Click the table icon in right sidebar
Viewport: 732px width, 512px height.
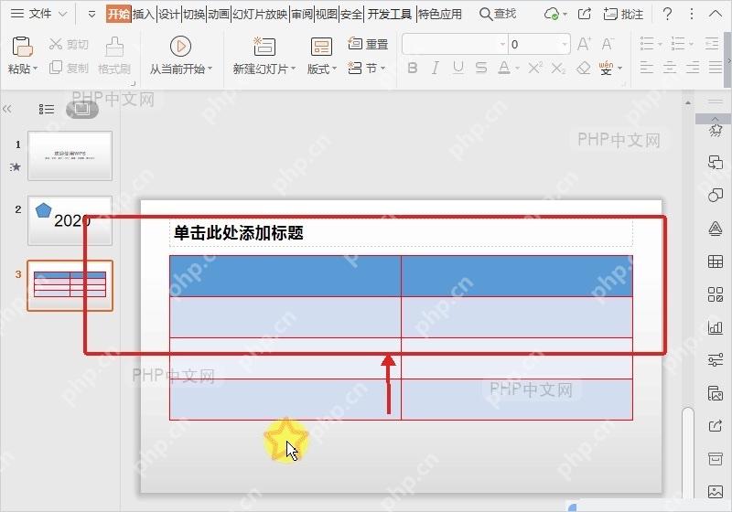[716, 261]
